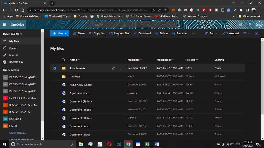Image resolution: width=264 pixels, height=148 pixels.
Task: Open Photoshop from the taskbar
Action: 119,144
